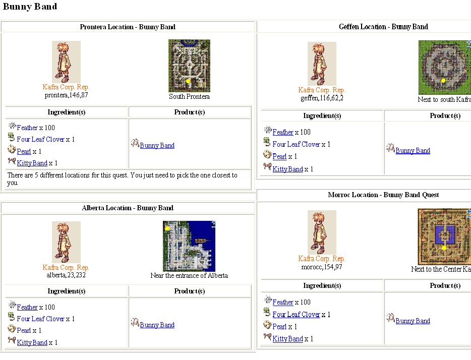
Task: Open Kitty Band link in Prontera ingredients
Action: [x=32, y=163]
